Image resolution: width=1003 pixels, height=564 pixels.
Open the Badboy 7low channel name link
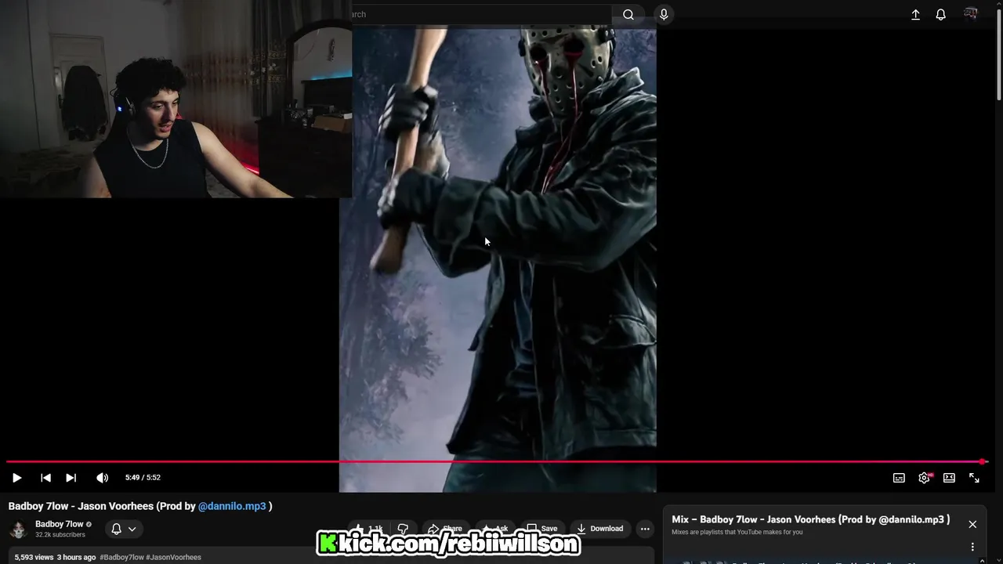coord(59,524)
